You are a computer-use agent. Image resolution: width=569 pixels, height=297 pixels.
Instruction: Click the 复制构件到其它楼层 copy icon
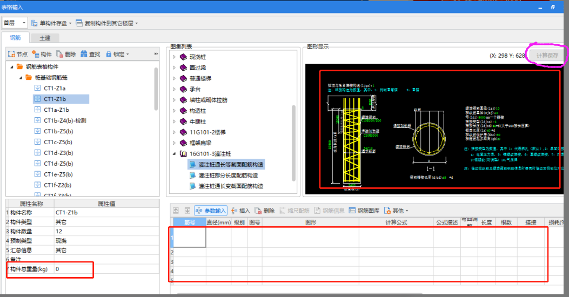pos(79,23)
